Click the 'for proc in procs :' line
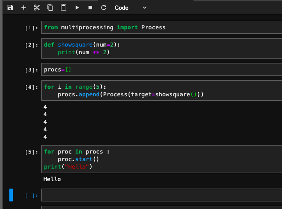 pyautogui.click(x=77, y=152)
